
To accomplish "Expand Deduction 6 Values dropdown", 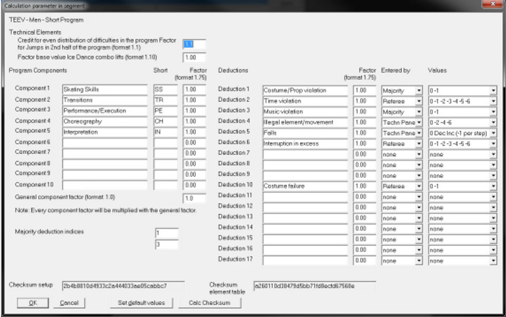I will (x=493, y=144).
